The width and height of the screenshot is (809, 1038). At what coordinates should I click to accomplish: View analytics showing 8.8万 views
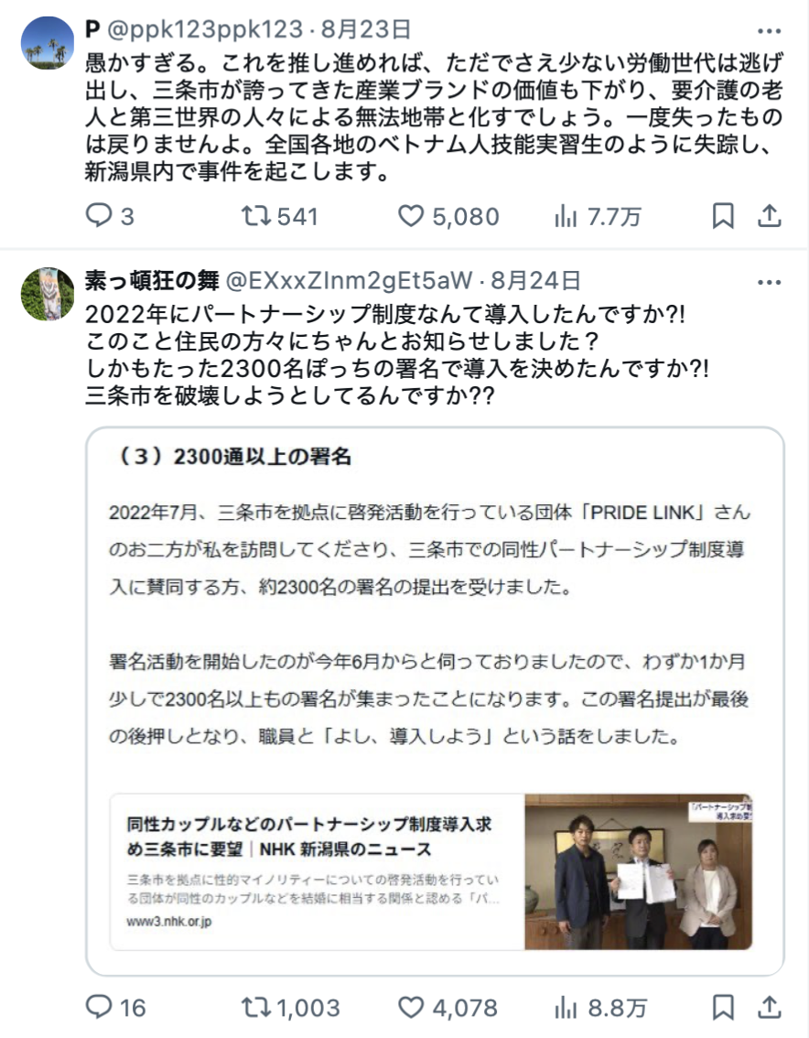click(600, 1008)
